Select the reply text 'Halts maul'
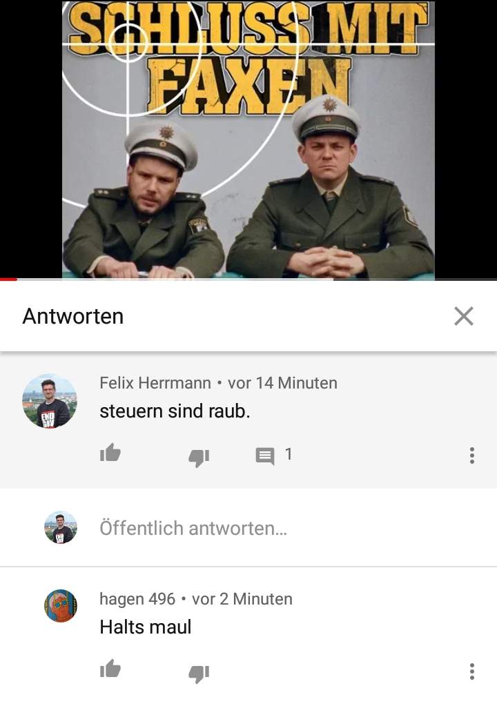The width and height of the screenshot is (497, 706). coord(146,627)
